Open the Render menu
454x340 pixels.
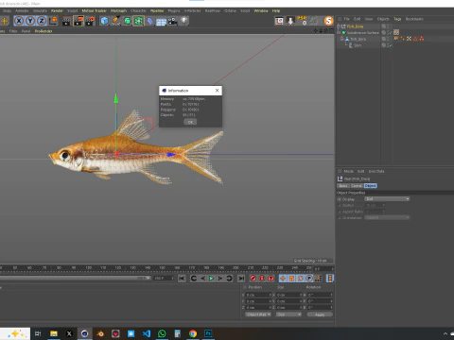coord(57,10)
